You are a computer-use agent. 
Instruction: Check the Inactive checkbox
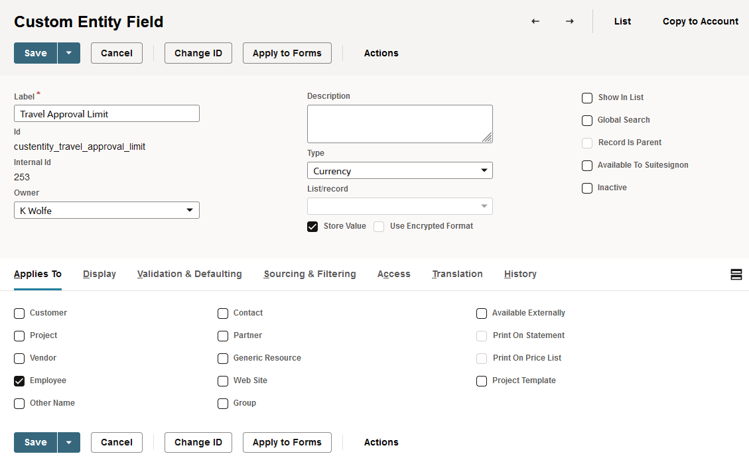pyautogui.click(x=587, y=188)
